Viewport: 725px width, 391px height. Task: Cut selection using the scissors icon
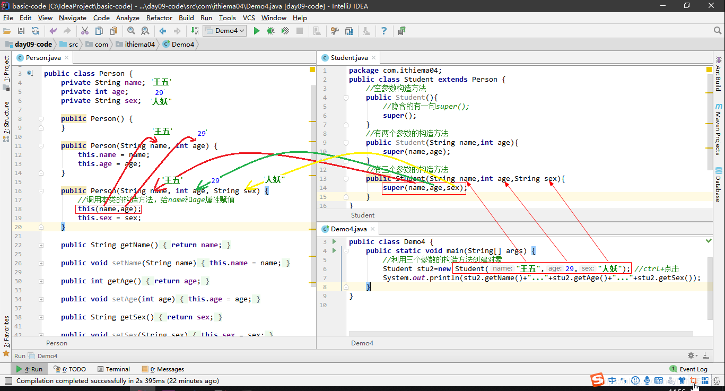[x=85, y=31]
